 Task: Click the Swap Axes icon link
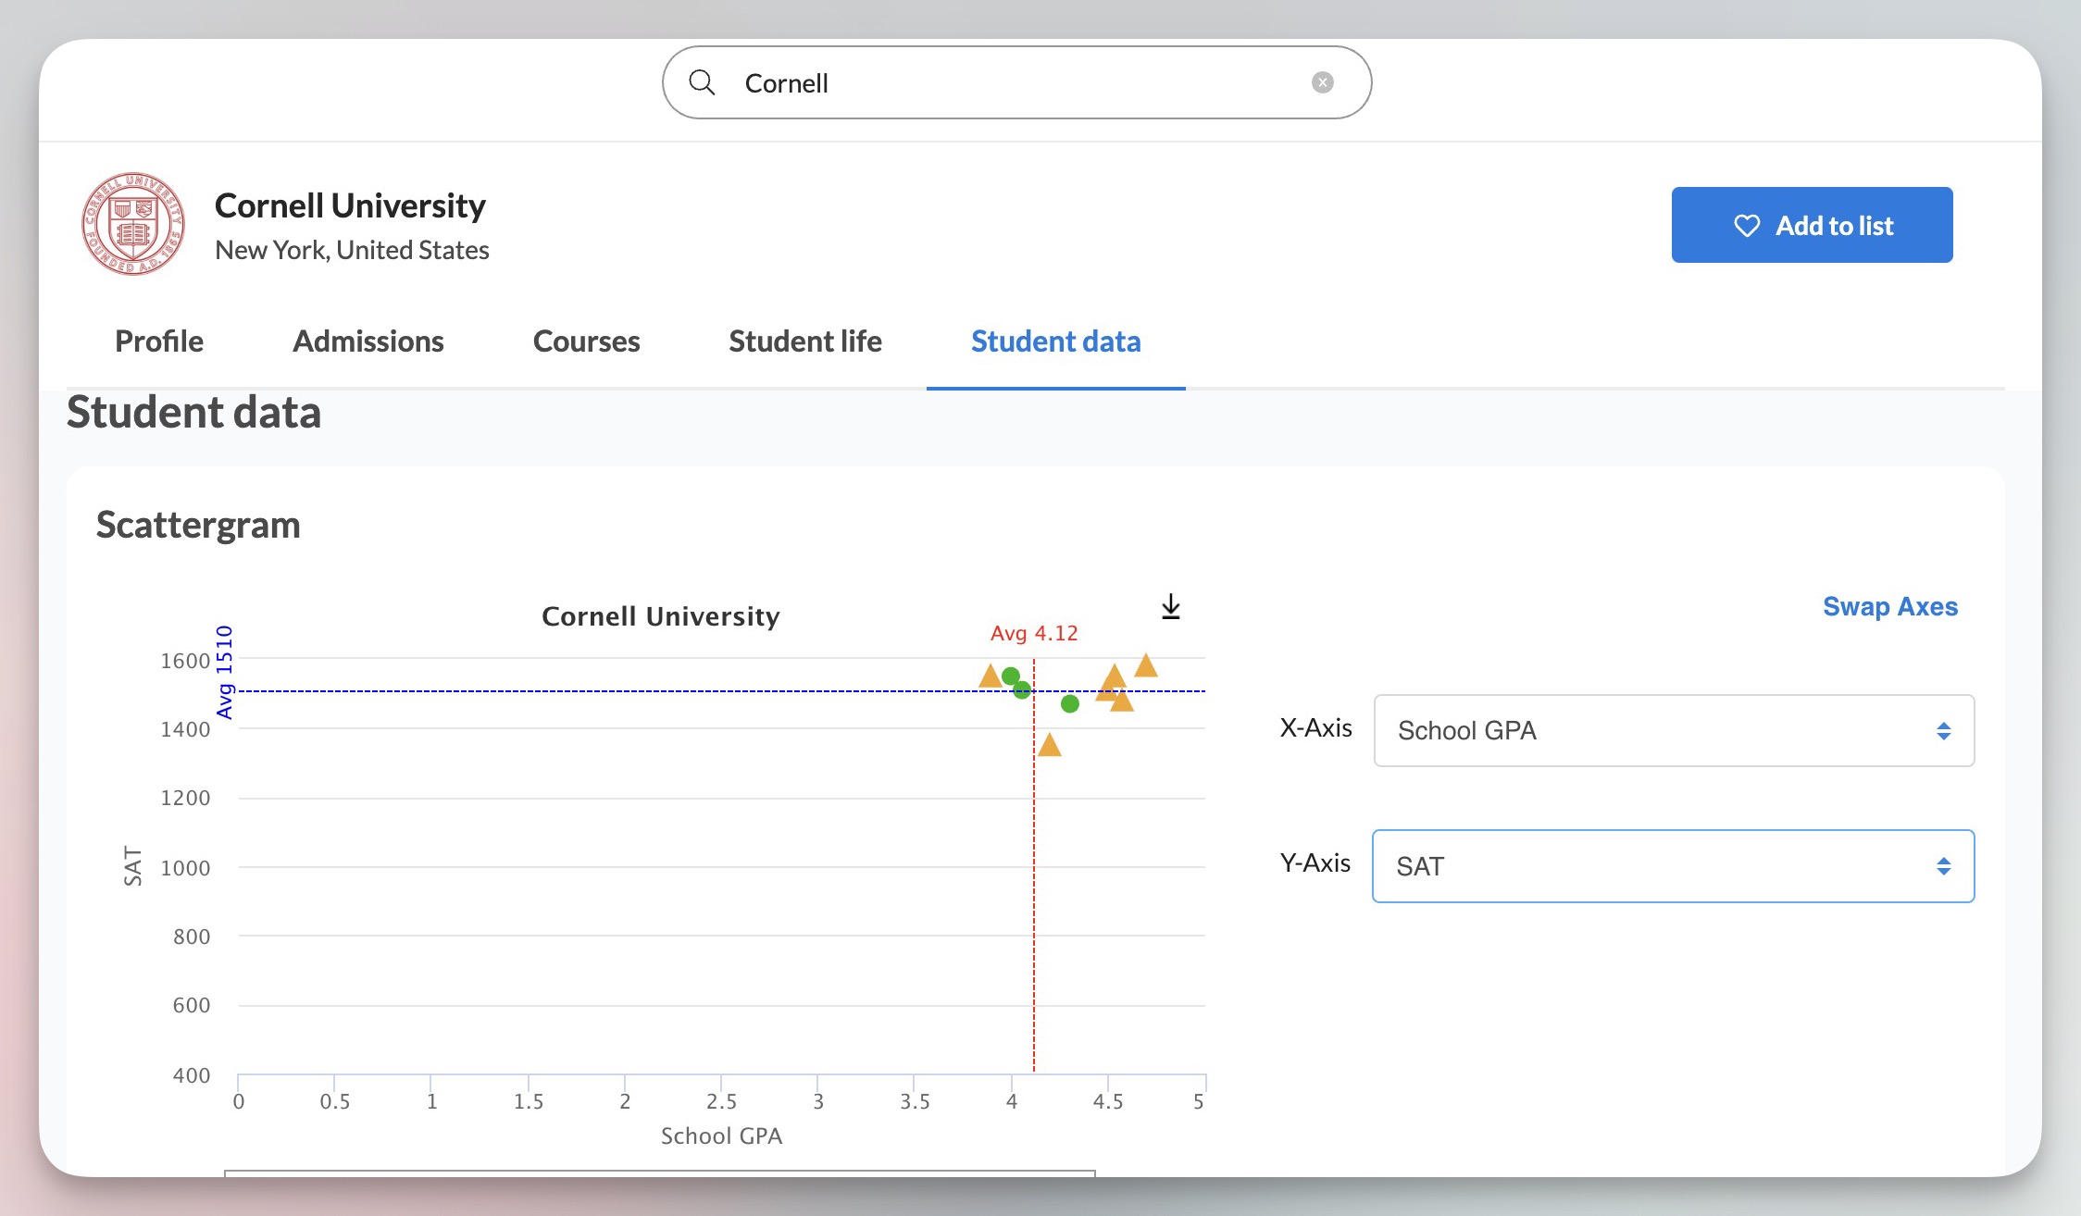pos(1888,605)
